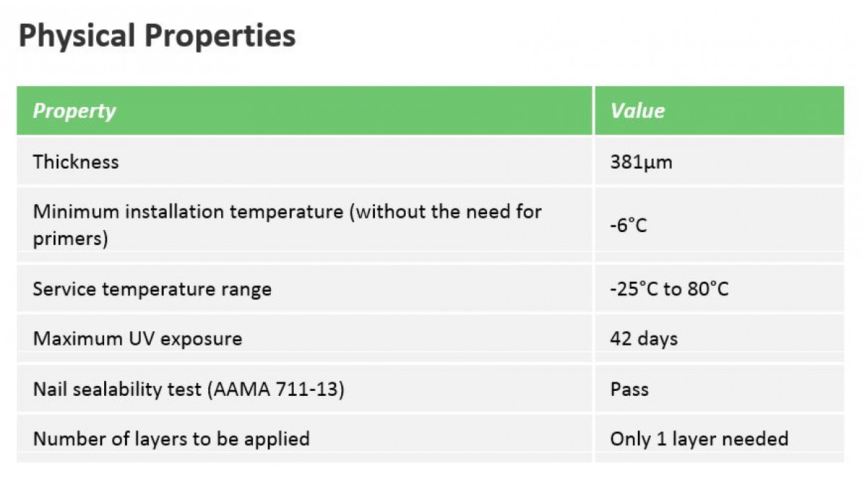Select the Property column header
The width and height of the screenshot is (862, 485).
74,111
